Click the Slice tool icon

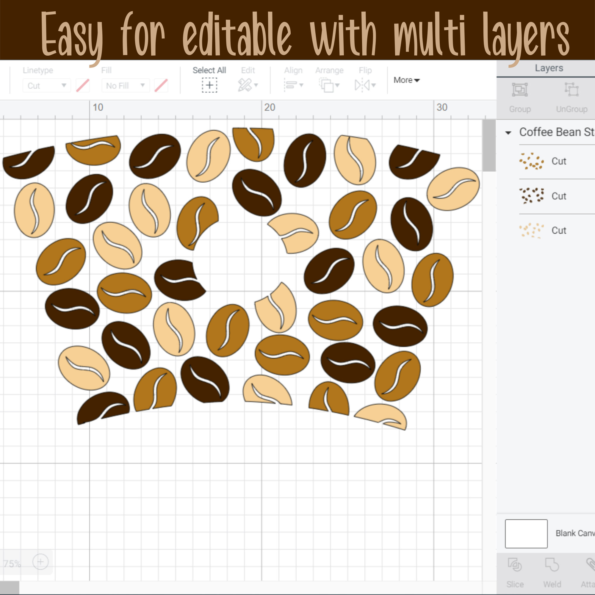pos(515,565)
